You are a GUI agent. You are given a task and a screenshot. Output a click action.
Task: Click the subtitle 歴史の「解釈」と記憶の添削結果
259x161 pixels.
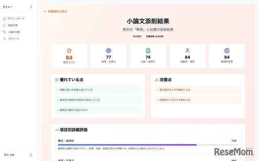(148, 29)
